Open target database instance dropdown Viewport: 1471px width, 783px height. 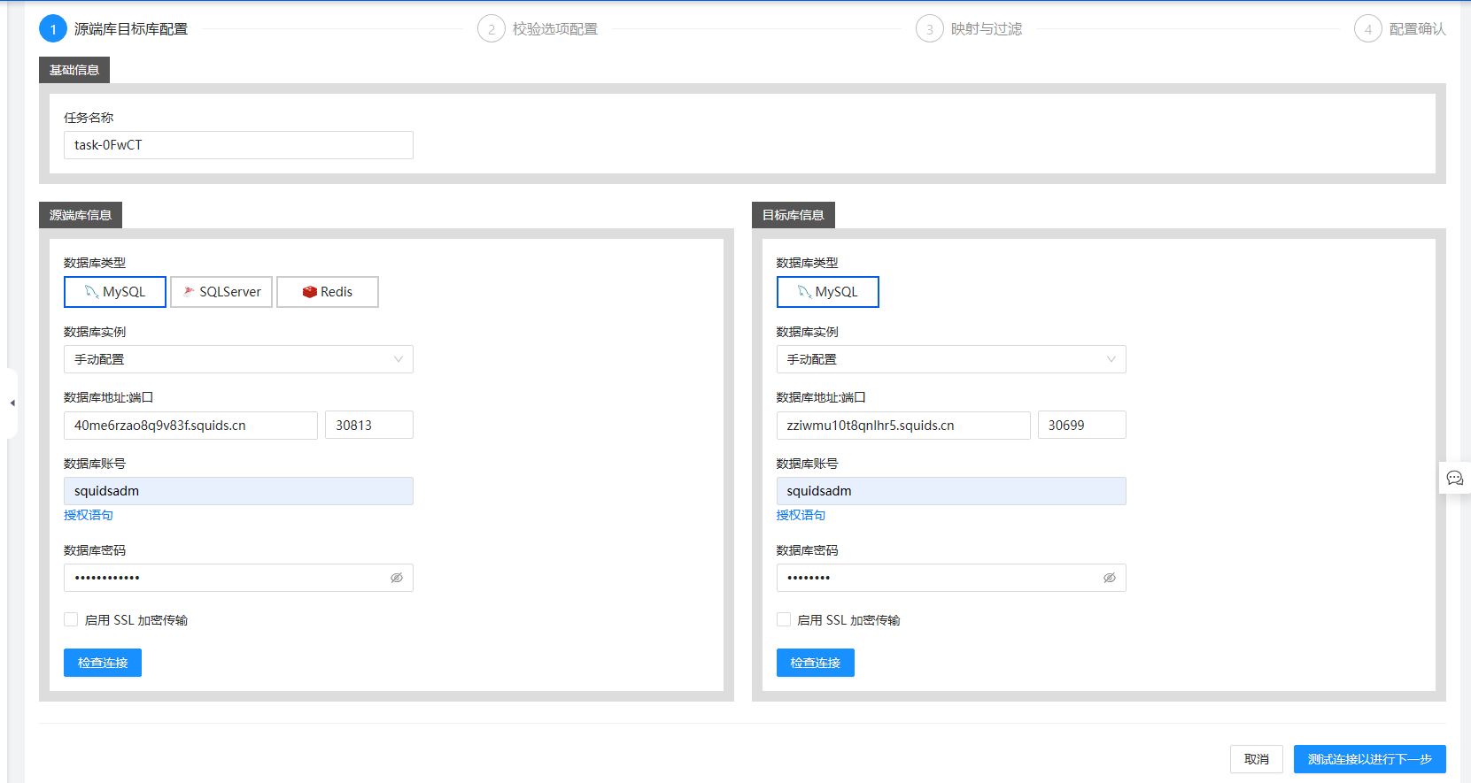pos(951,359)
